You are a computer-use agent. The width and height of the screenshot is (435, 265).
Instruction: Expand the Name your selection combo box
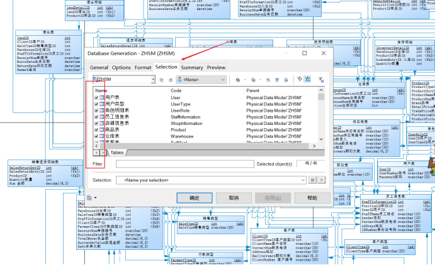click(303, 180)
